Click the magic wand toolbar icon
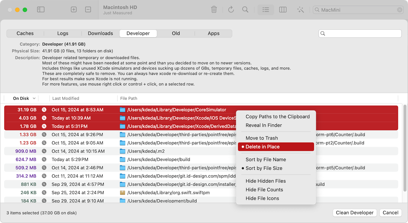This screenshot has width=408, height=223. (x=301, y=10)
